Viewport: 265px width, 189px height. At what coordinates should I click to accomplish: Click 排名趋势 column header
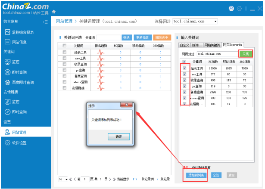pos(101,46)
